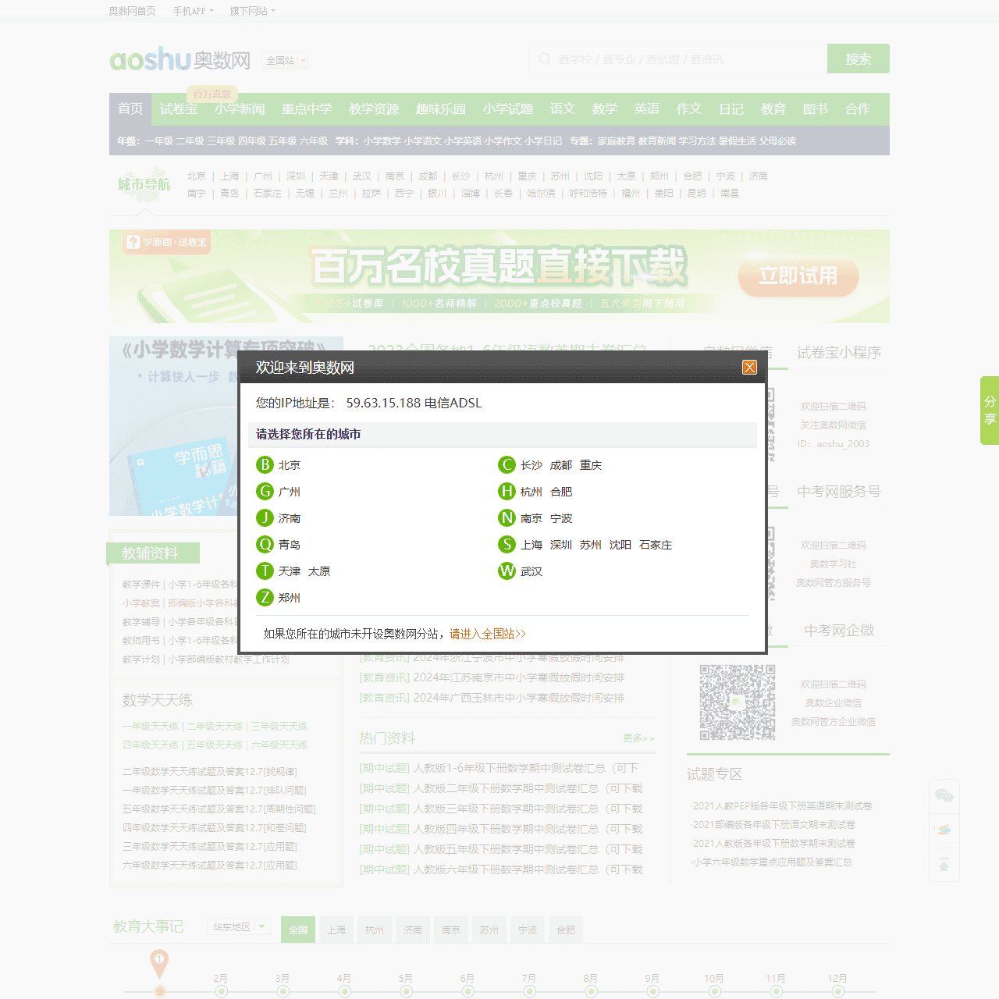
Task: Open 奥数网首页 in the top bar
Action: (133, 11)
